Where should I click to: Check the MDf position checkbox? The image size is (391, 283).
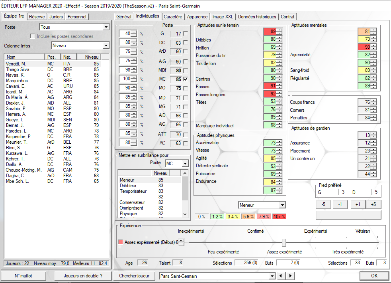tap(186, 71)
